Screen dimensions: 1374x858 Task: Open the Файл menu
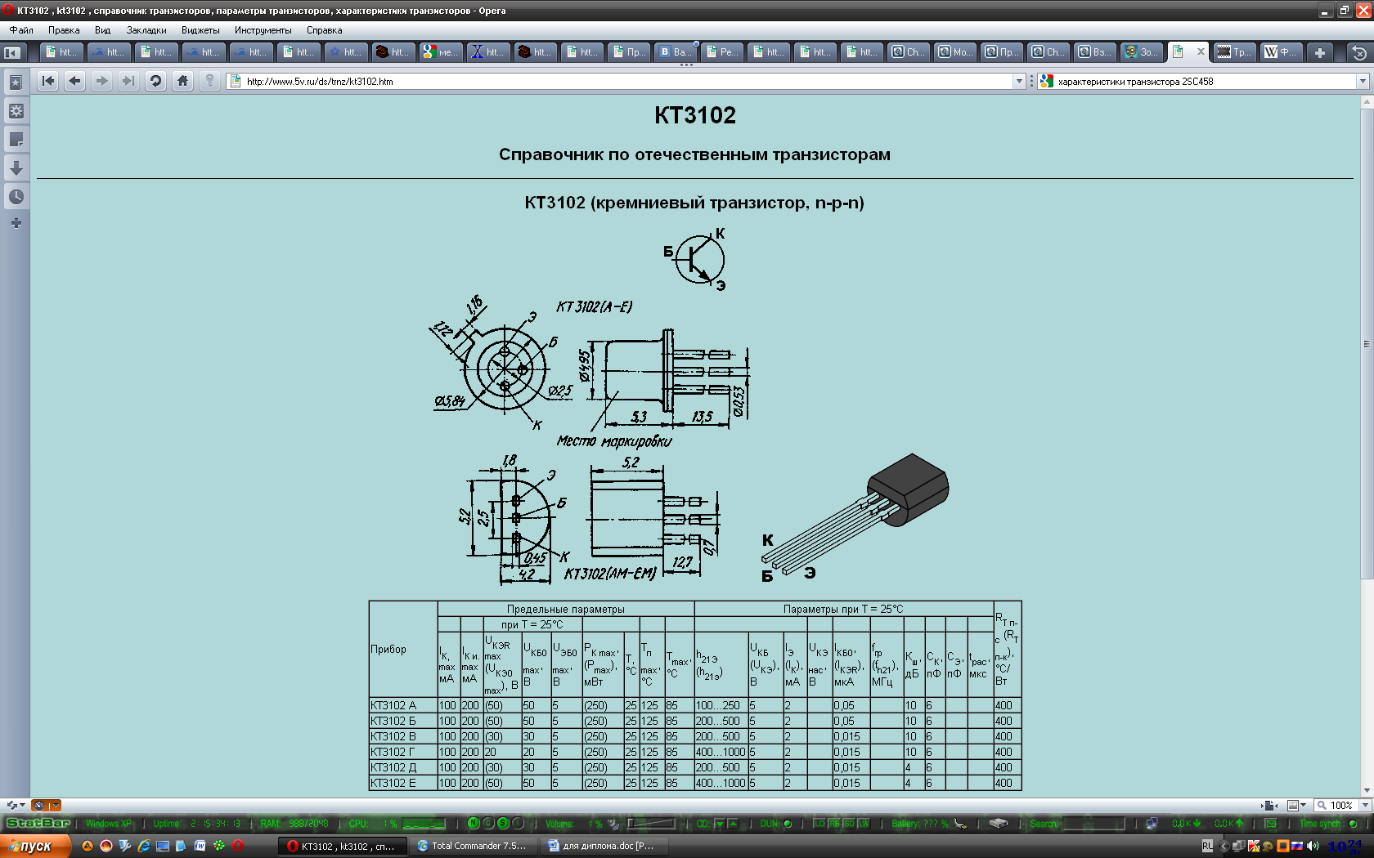coord(21,30)
